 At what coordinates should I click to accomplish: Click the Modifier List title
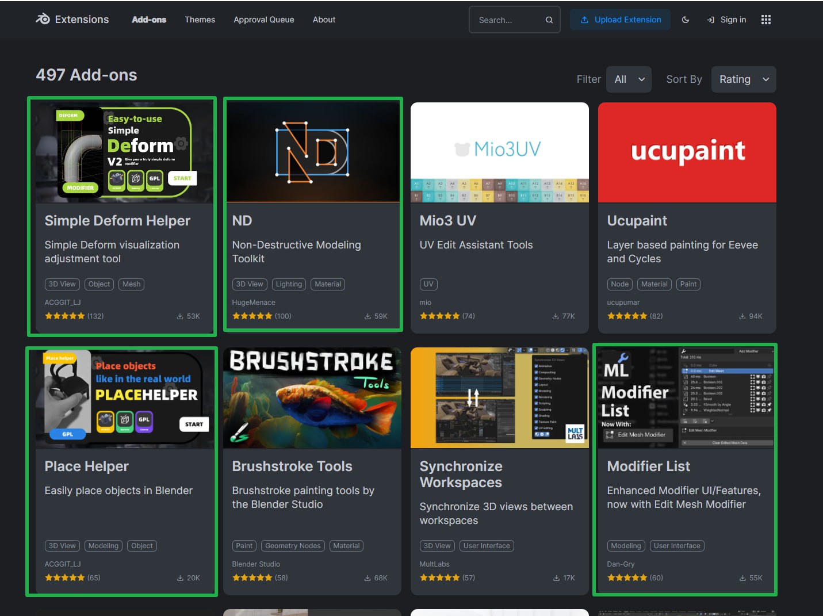pyautogui.click(x=649, y=466)
